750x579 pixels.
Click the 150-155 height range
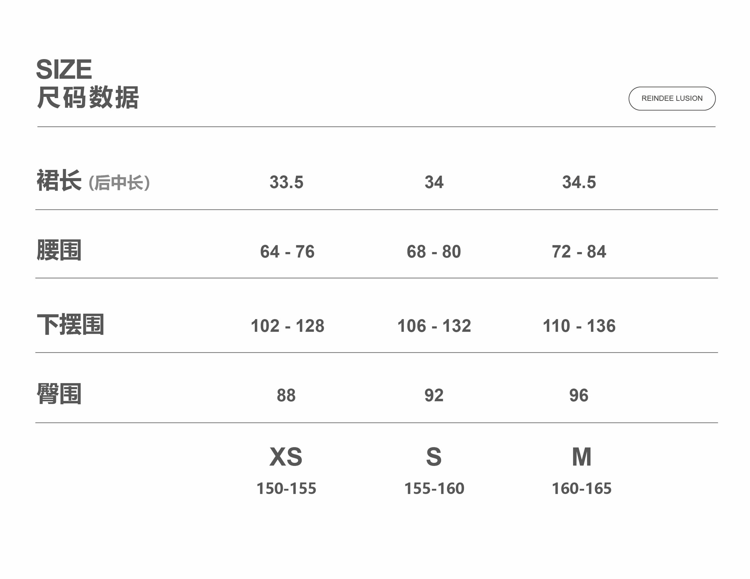(x=286, y=488)
